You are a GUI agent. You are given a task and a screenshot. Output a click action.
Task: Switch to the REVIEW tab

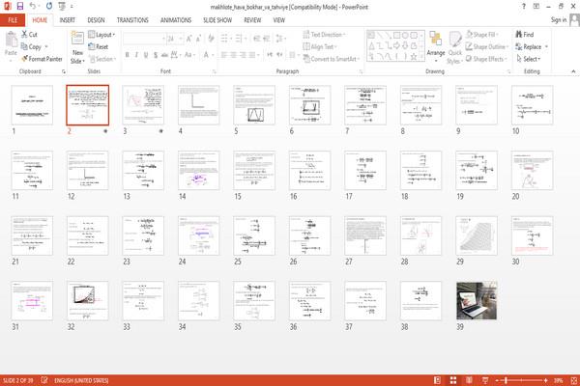coord(252,20)
